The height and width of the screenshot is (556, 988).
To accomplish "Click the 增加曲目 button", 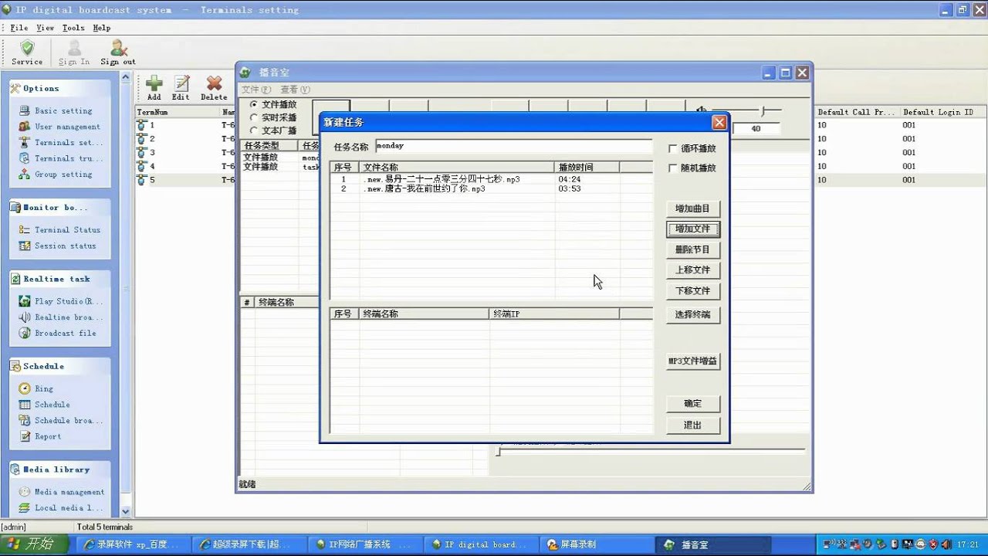I will pyautogui.click(x=693, y=208).
